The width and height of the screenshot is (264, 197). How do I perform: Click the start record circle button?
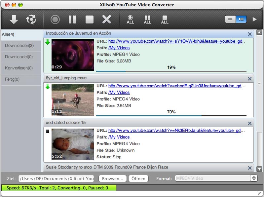[x=55, y=20]
